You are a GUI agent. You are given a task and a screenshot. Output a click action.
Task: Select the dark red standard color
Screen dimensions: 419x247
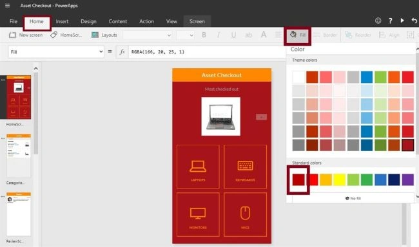[x=298, y=179]
